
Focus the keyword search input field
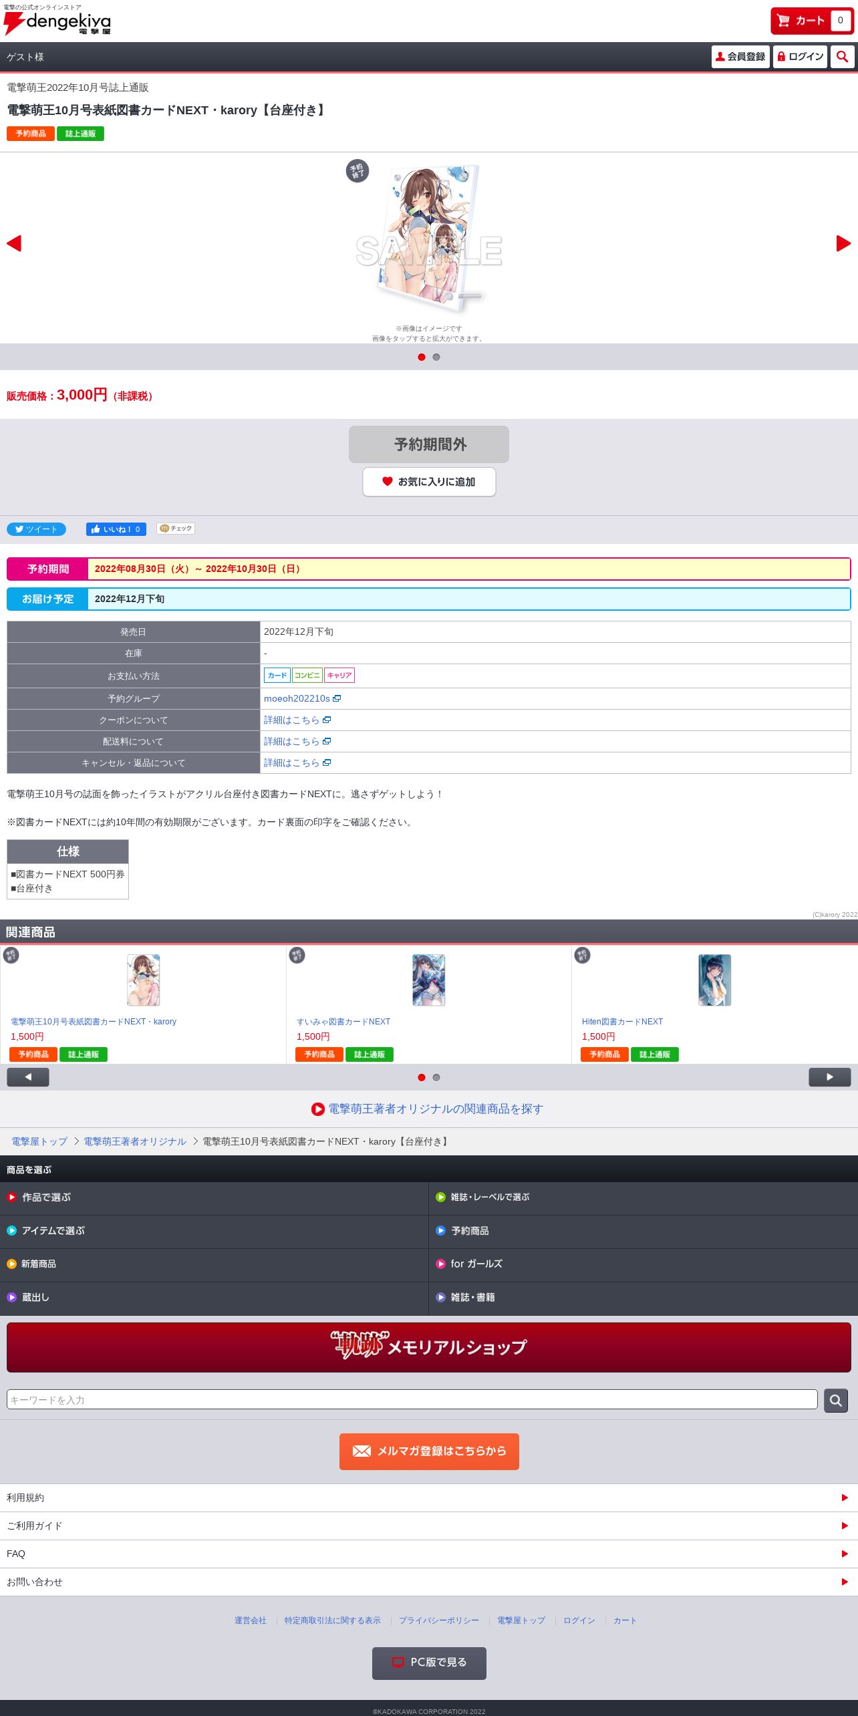pos(412,1399)
